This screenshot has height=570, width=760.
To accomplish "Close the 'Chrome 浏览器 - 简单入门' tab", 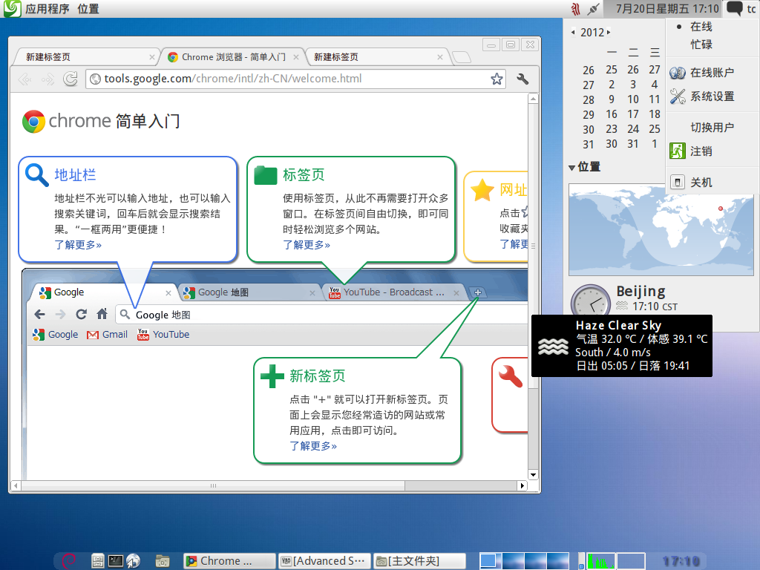I will click(296, 57).
